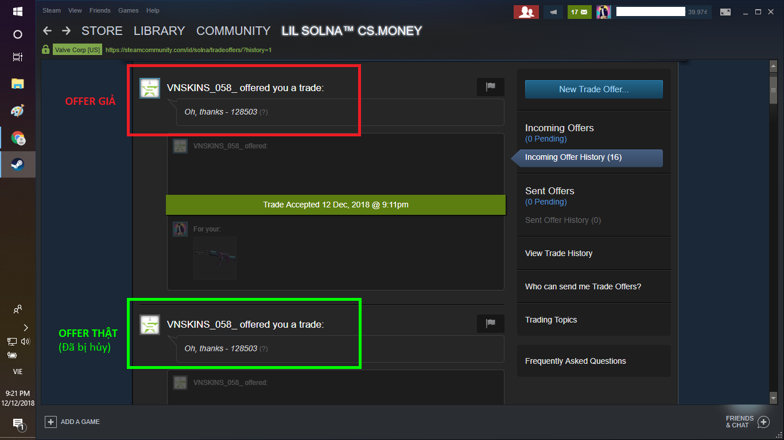Open the network connection tray icon
784x440 pixels.
click(11, 341)
